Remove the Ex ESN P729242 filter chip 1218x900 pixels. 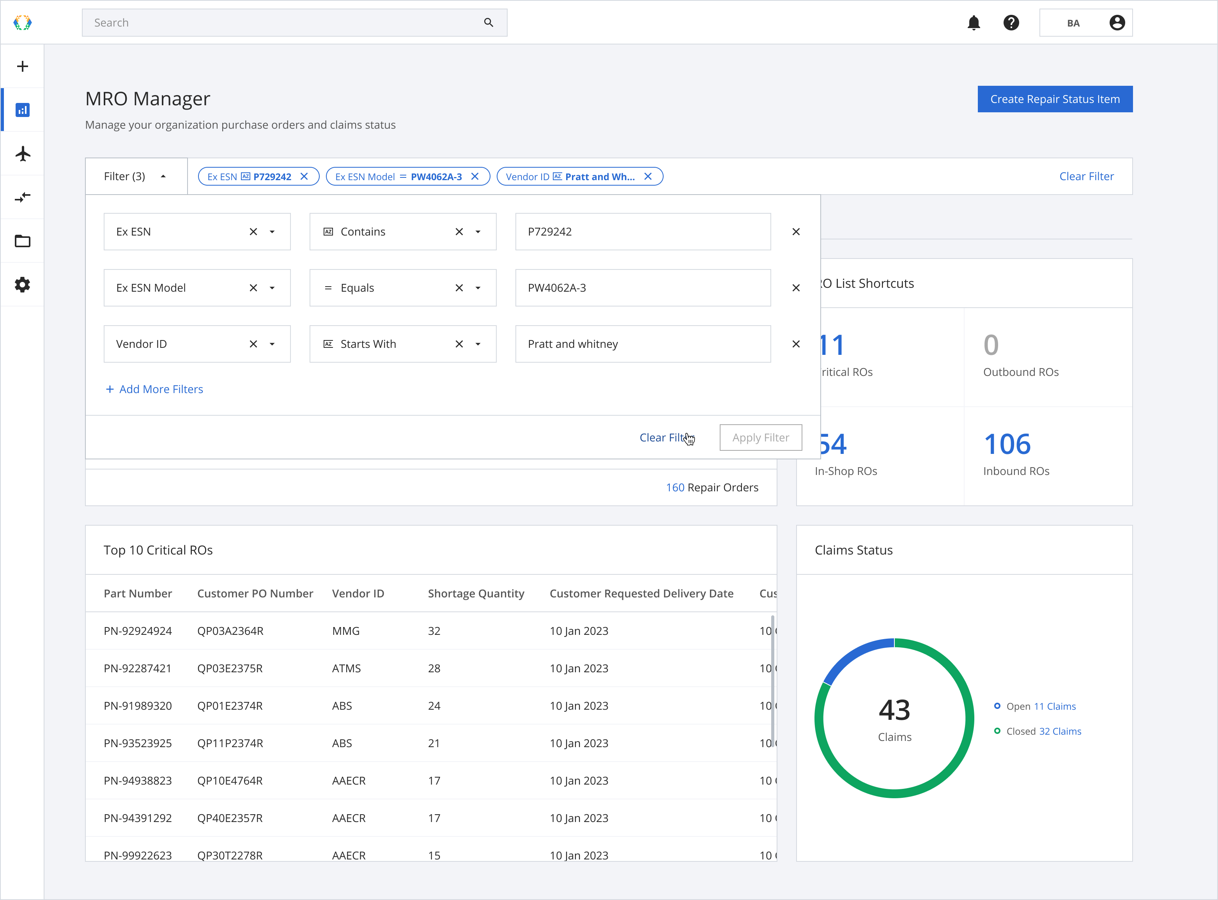click(304, 177)
